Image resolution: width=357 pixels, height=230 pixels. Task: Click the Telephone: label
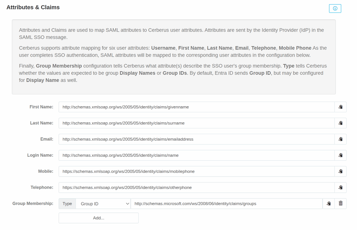click(42, 187)
